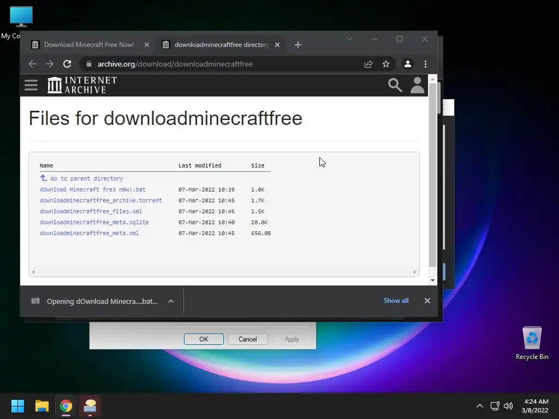
Task: Reload the archive.org page
Action: (x=67, y=64)
